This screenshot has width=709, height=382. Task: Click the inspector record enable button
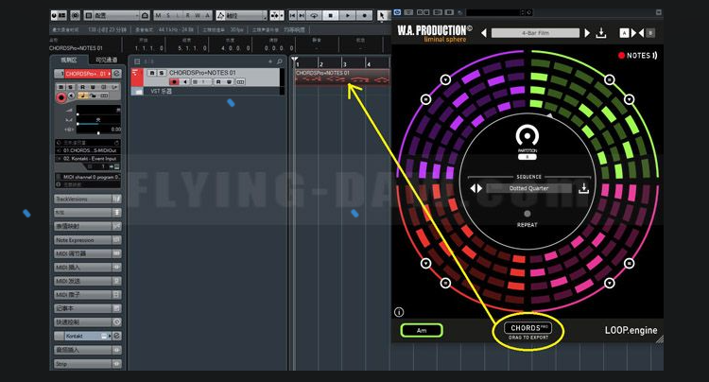(x=61, y=96)
